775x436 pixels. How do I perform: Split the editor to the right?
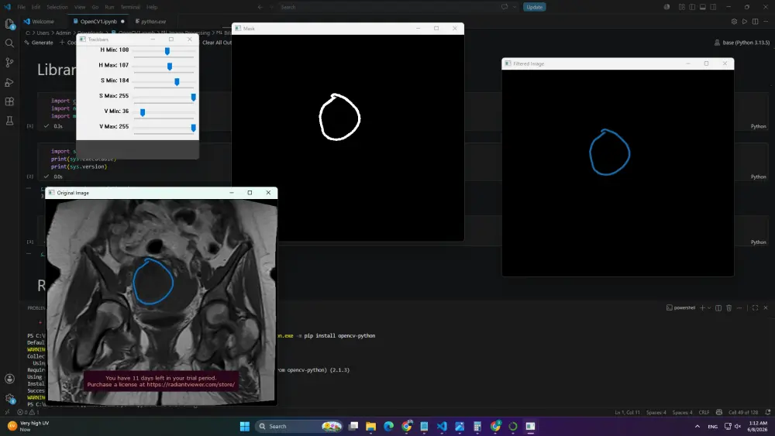(x=755, y=22)
